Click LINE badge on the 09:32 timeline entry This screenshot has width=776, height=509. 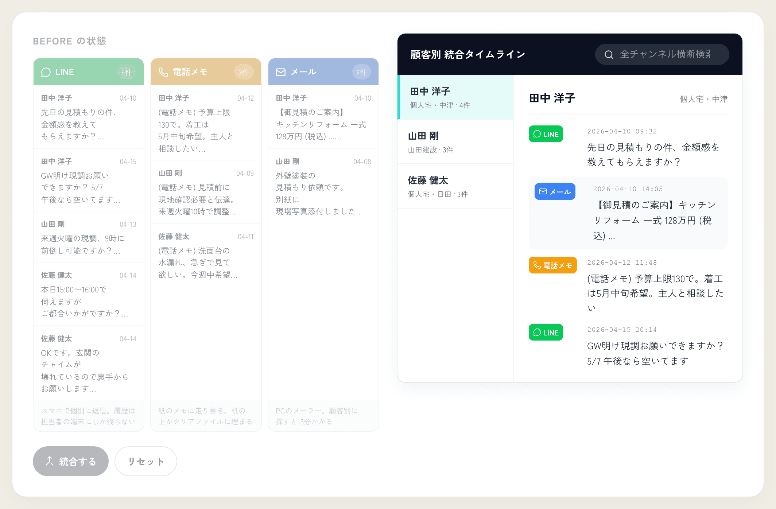click(x=546, y=134)
